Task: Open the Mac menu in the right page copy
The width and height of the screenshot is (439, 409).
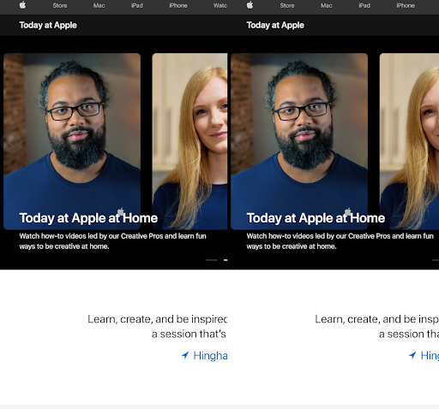Action: 327,5
